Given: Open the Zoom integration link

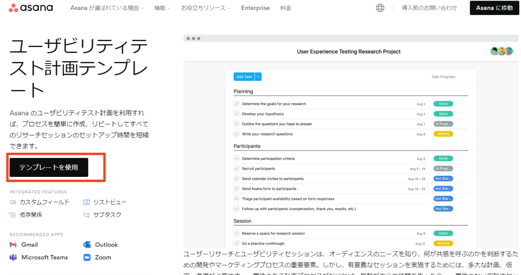Looking at the screenshot, I should [103, 257].
